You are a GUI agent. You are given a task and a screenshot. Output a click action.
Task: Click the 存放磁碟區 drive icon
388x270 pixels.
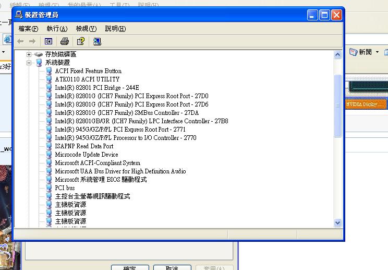coord(39,54)
